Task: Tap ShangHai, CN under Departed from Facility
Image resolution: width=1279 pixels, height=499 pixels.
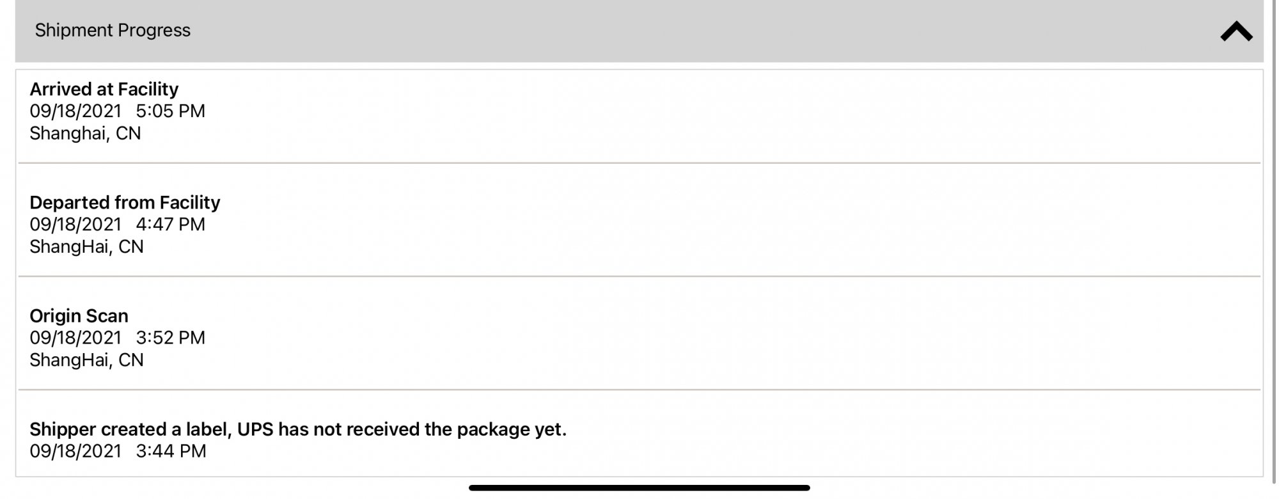Action: click(x=86, y=246)
